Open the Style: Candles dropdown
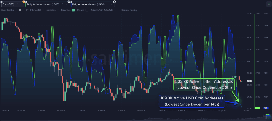The image size is (272, 121). point(8,10)
